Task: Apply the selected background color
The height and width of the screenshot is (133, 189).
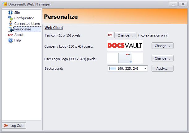Action: coord(162,68)
